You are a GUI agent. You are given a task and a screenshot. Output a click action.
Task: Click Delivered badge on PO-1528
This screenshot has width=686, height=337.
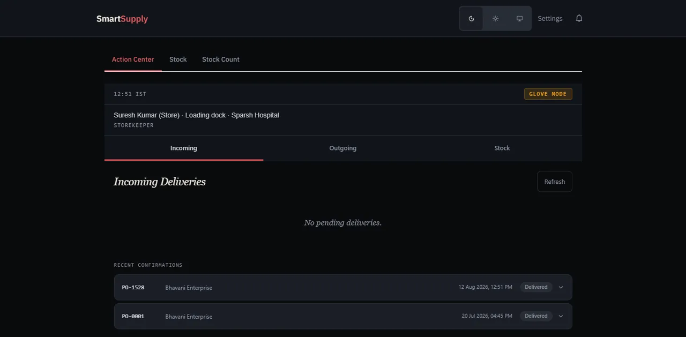(x=536, y=287)
